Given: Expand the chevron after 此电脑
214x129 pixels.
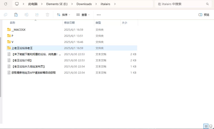Looking at the screenshot, I should pyautogui.click(x=42, y=4).
